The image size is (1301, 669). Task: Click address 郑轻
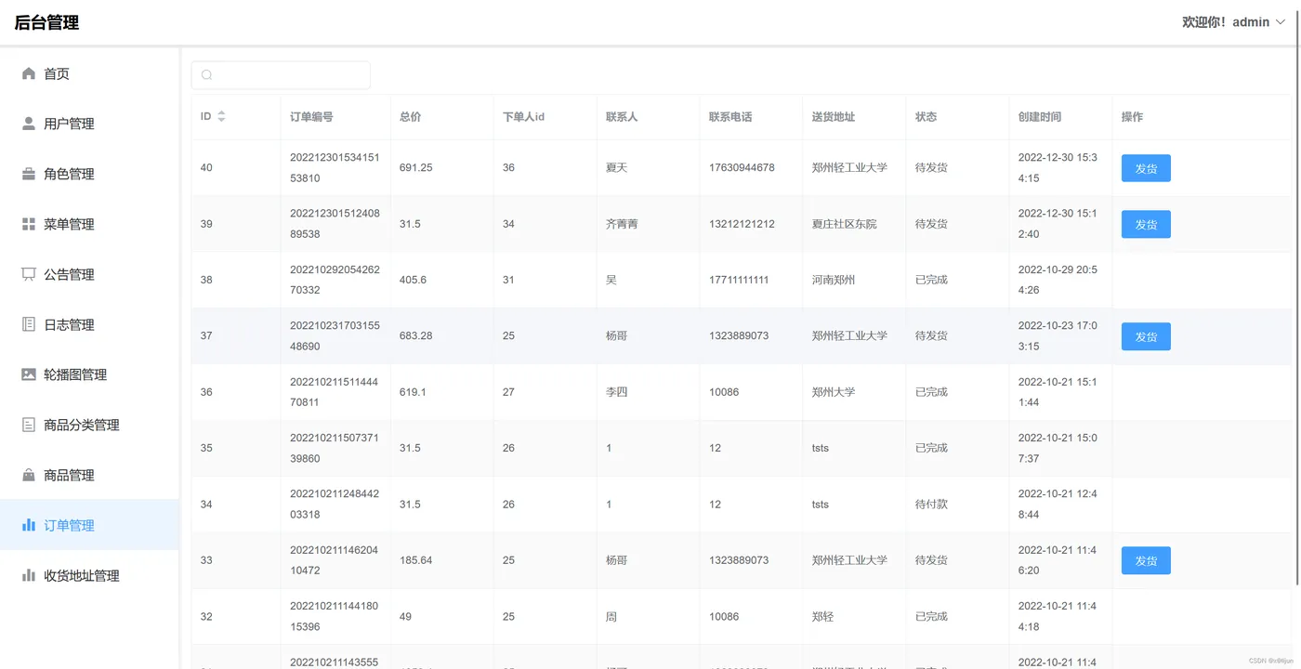pyautogui.click(x=822, y=617)
